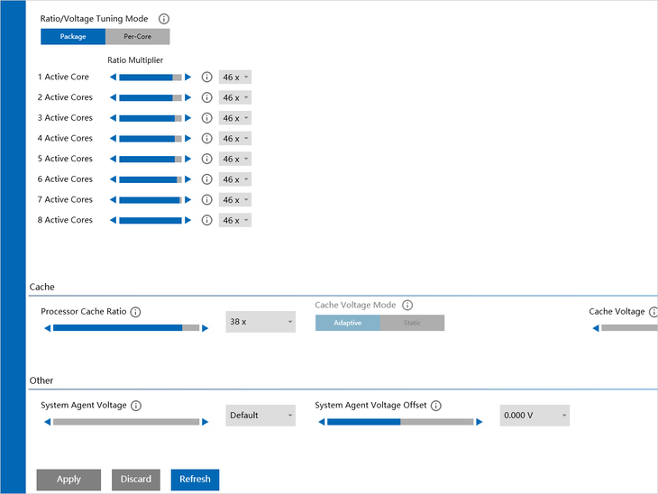Click info icon for 1 Active Core row
The image size is (658, 494).
(206, 78)
